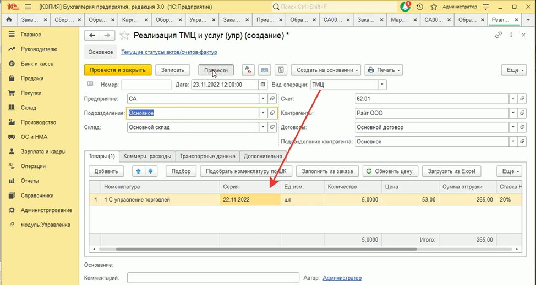The width and height of the screenshot is (536, 285).
Task: Open history clock icon
Action: (420, 7)
